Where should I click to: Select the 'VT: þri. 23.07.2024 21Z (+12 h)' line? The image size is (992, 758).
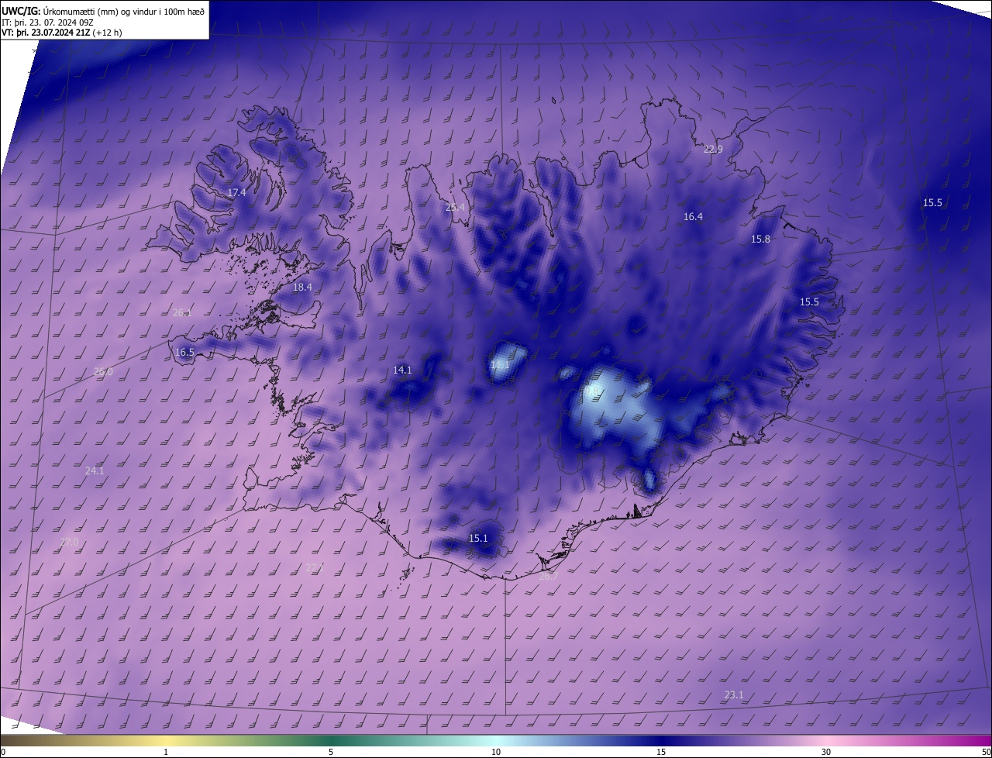coord(62,33)
